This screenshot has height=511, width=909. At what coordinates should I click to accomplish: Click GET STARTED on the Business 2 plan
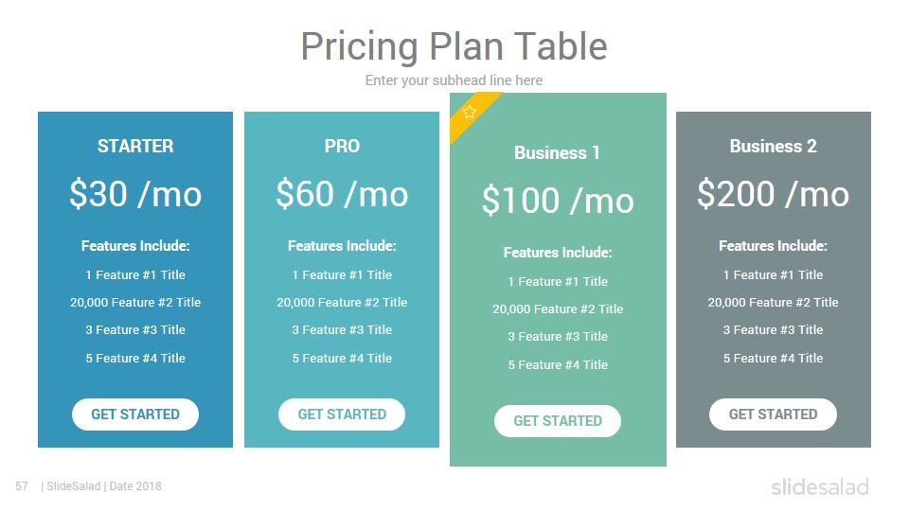[773, 414]
